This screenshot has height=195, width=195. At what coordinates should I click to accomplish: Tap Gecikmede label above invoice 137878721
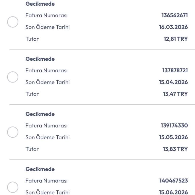tap(40, 59)
